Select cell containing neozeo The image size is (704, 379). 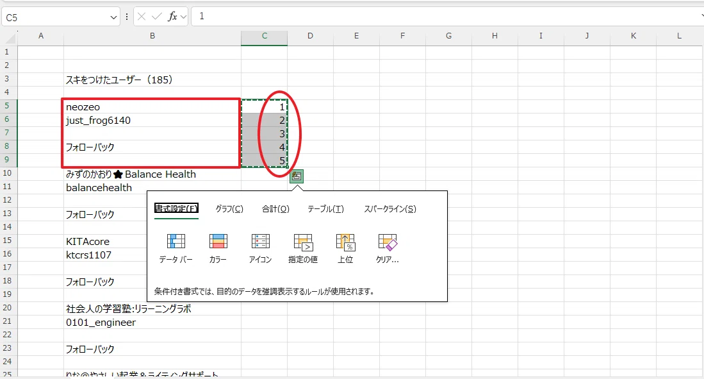(152, 106)
